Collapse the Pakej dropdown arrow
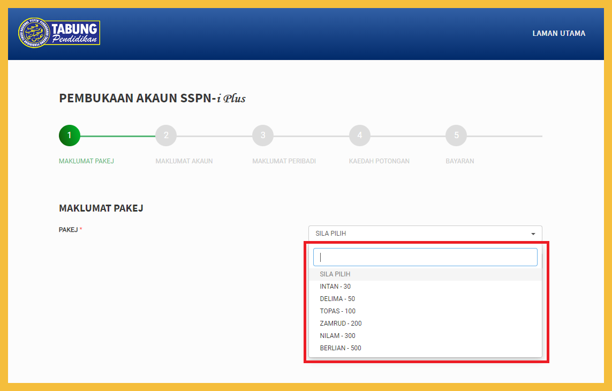Screen dimensions: 612x391 [x=533, y=234]
